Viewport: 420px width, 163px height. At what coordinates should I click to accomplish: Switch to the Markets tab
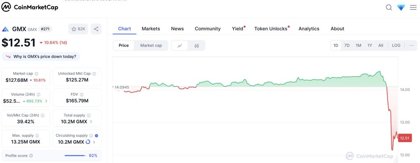click(151, 29)
